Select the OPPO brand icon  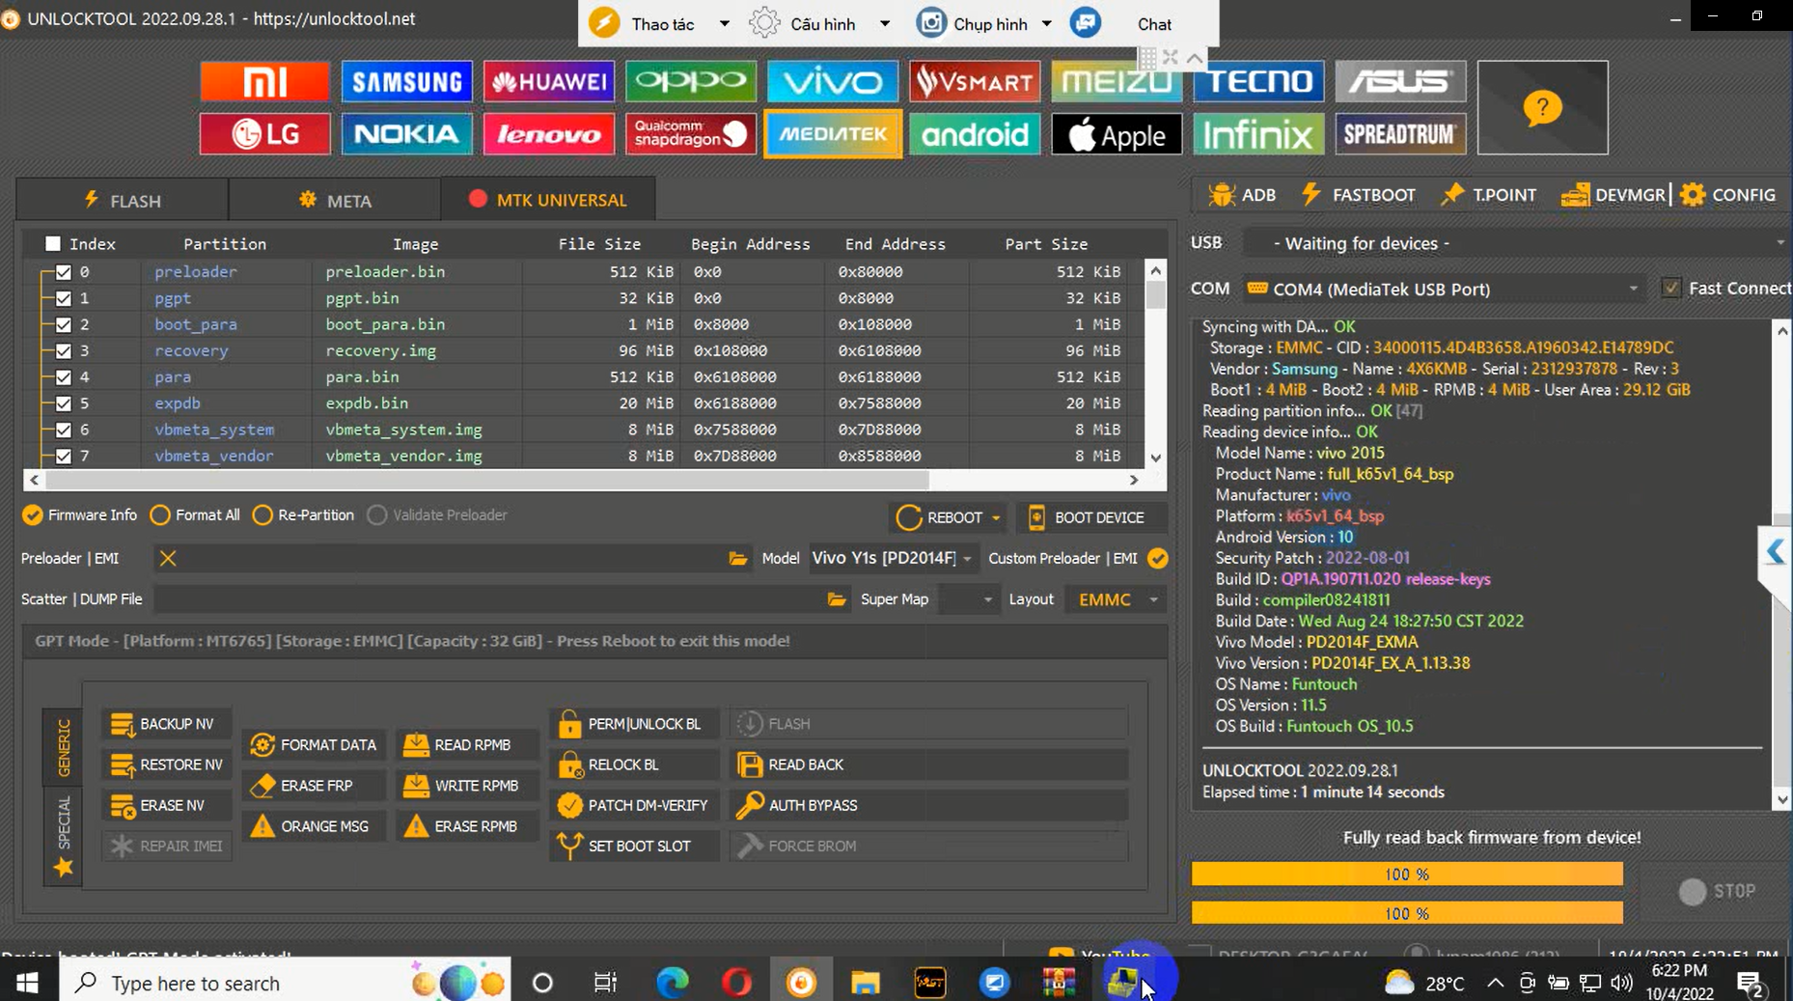coord(691,82)
